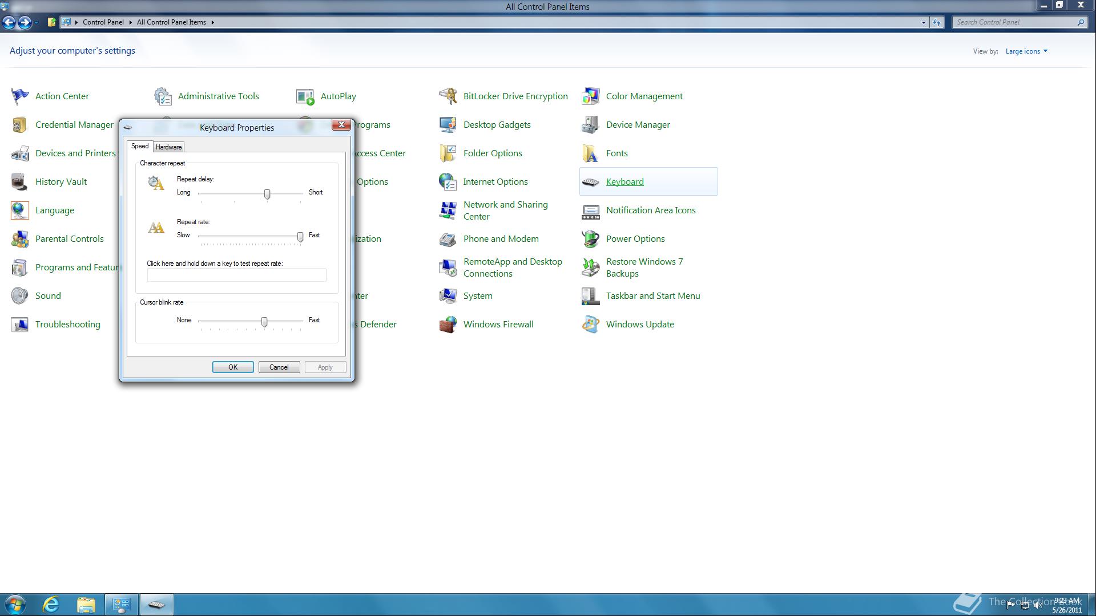Open the Administrative Tools icon

(163, 96)
